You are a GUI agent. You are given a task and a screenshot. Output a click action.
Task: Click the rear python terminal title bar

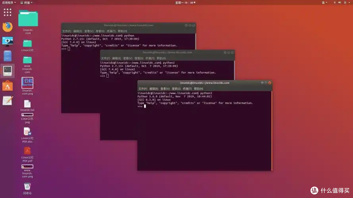pos(128,25)
